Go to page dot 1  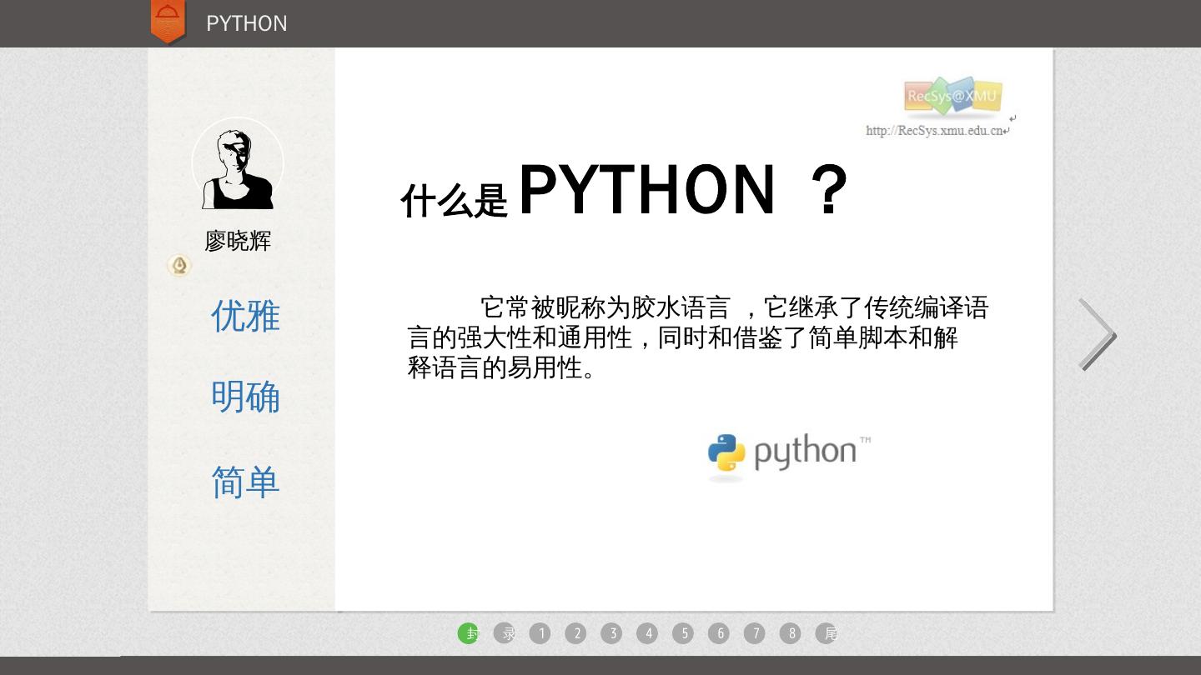click(x=540, y=633)
